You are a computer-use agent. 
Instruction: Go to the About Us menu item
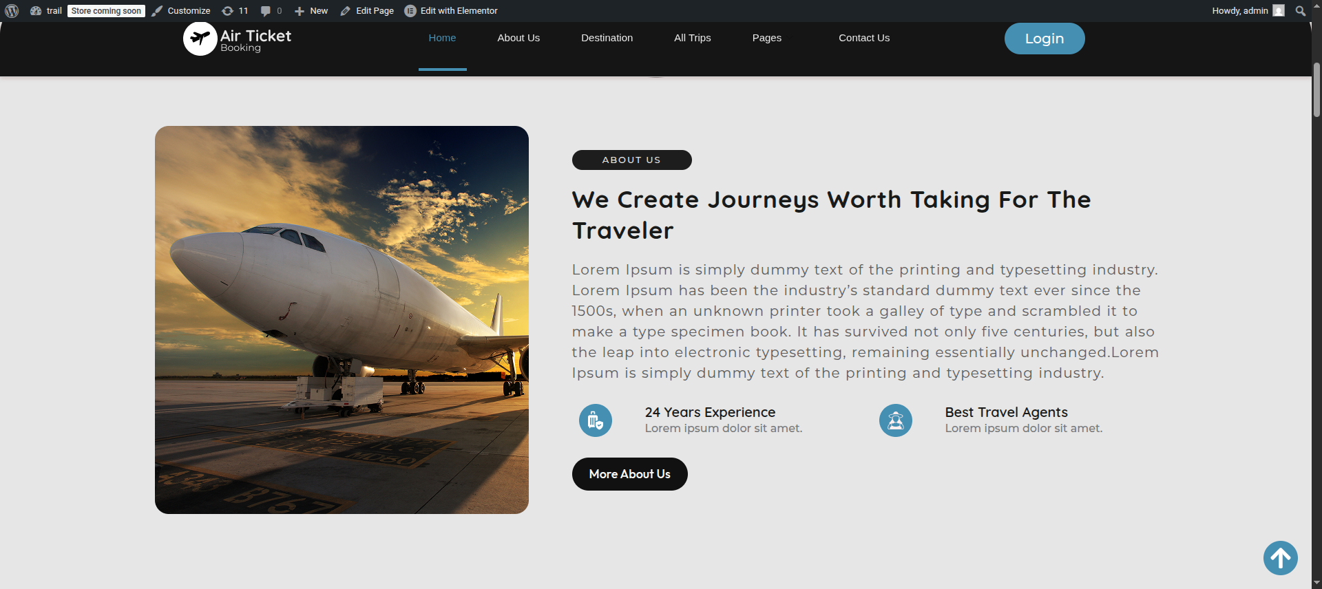tap(518, 38)
